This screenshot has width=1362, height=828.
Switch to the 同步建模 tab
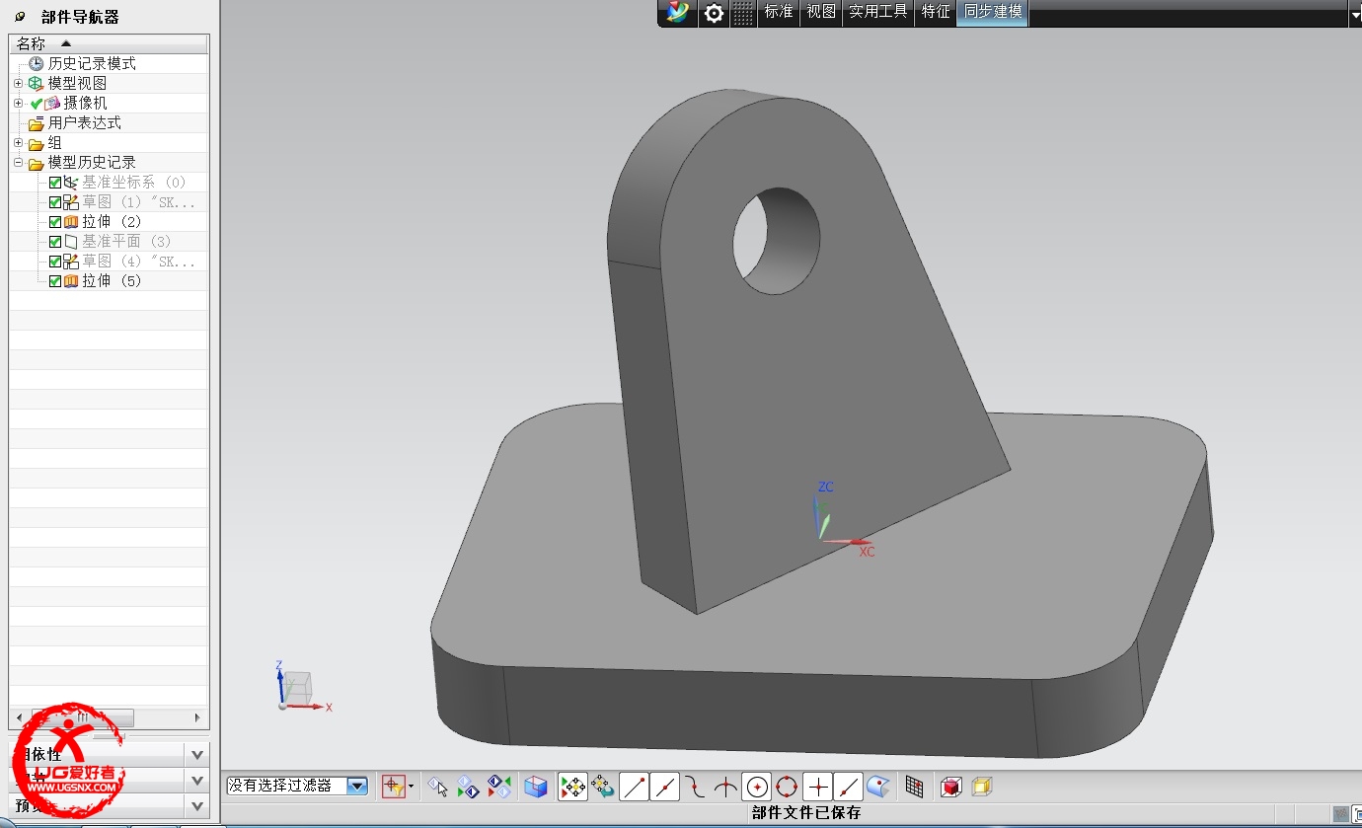click(993, 12)
